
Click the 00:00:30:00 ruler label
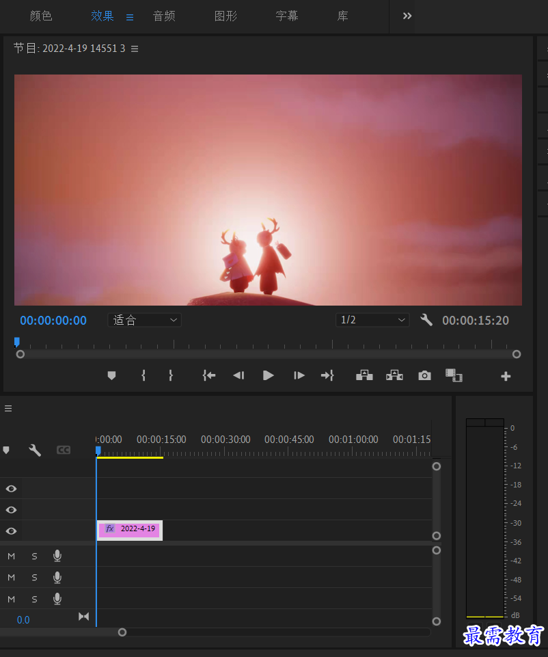tap(225, 440)
